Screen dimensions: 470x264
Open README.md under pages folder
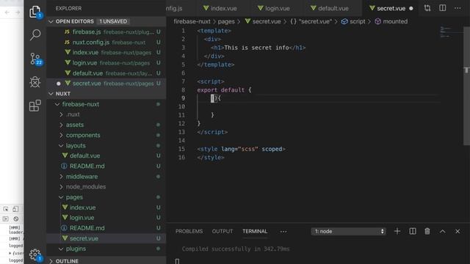[106, 228]
